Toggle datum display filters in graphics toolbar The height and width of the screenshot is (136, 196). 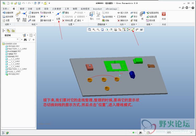point(120,30)
